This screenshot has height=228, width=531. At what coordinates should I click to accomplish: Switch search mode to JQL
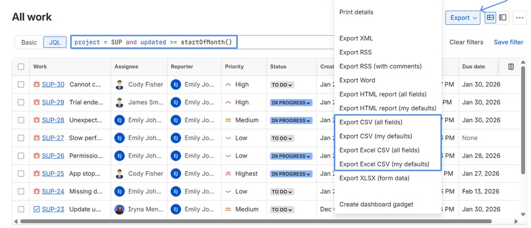(55, 43)
